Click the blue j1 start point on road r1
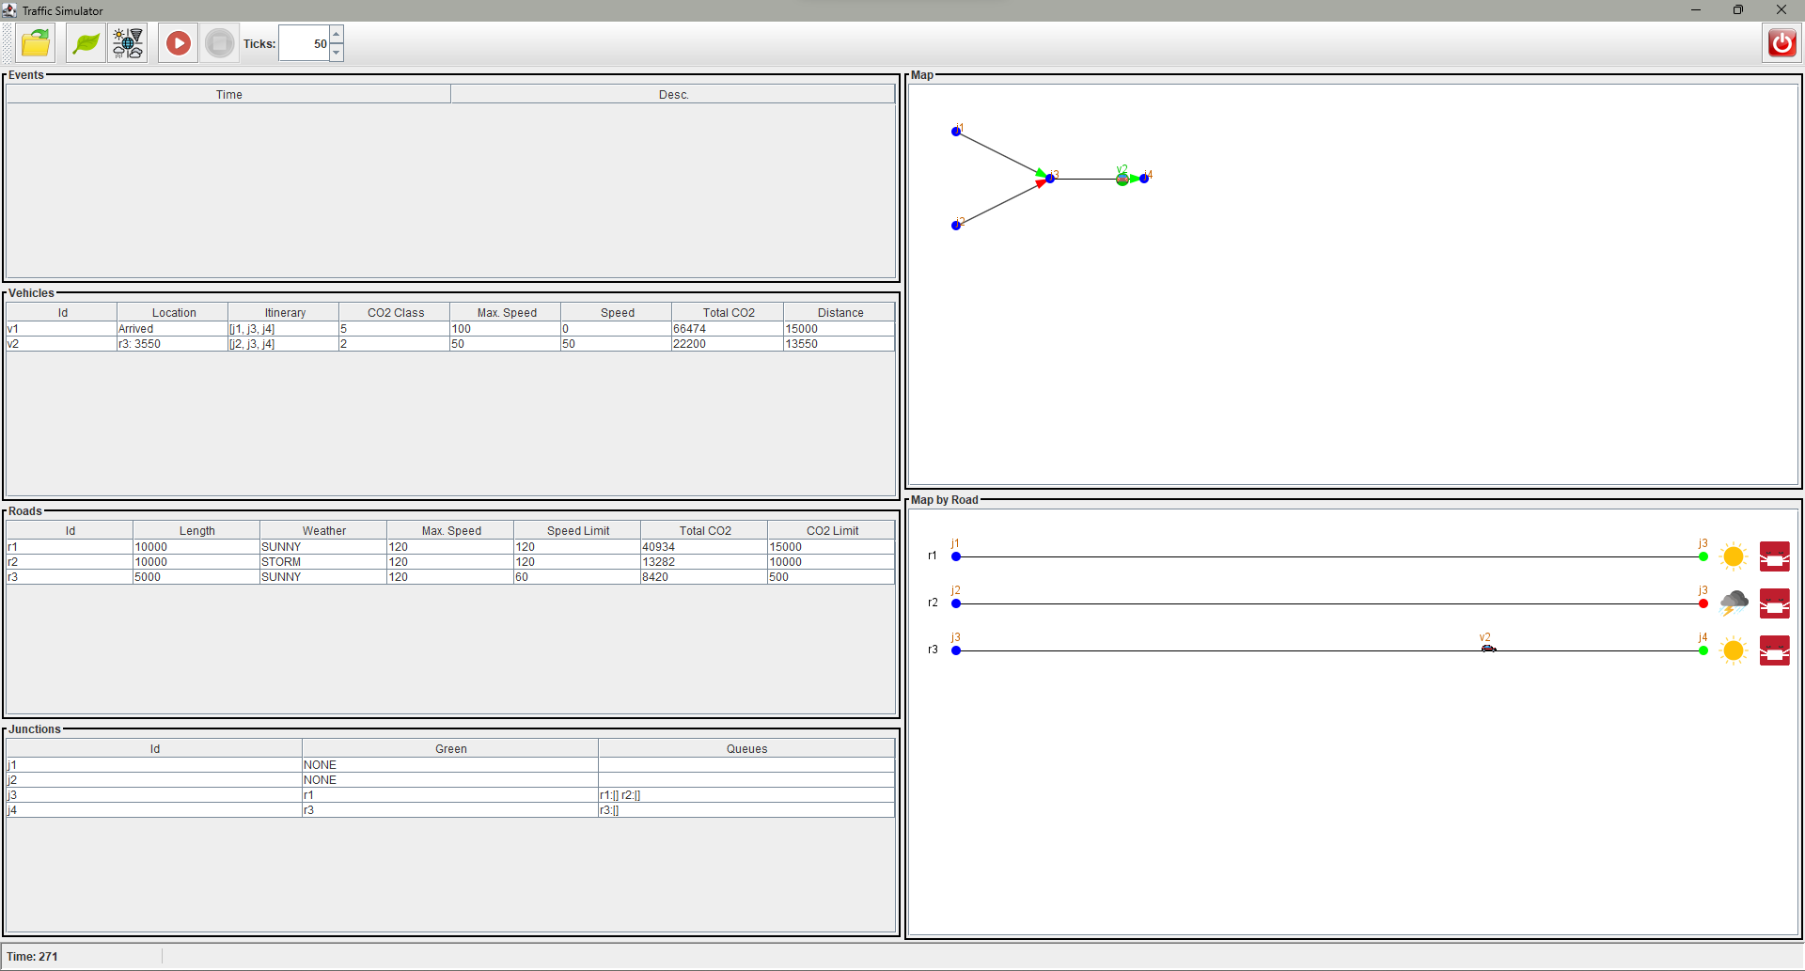The height and width of the screenshot is (971, 1805). tap(956, 556)
